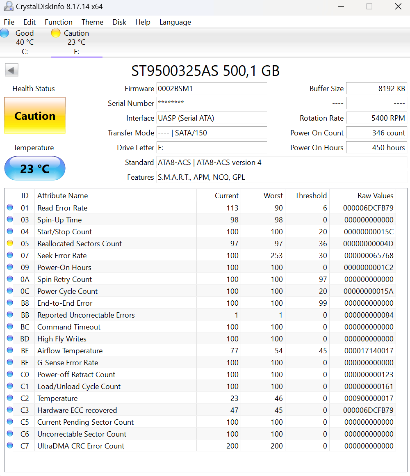
Task: Click status orb of Current Pending Sector Count row
Action: pos(10,422)
